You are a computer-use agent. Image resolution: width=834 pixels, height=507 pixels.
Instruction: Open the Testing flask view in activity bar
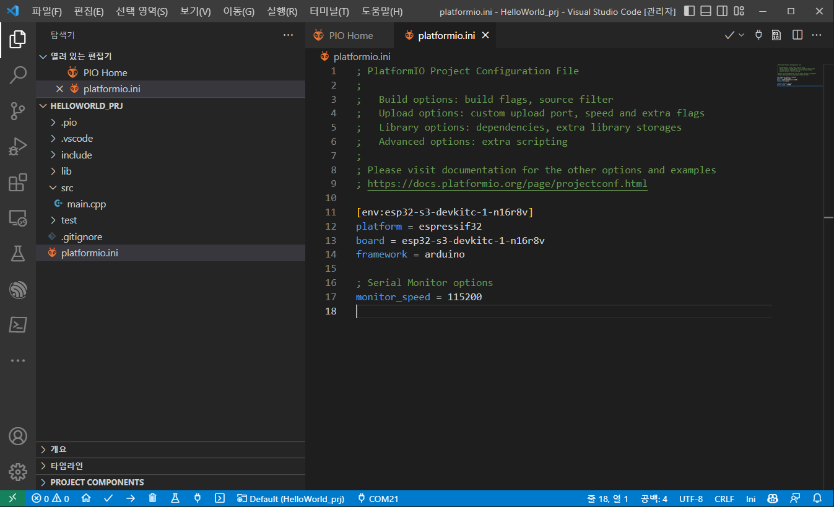(18, 253)
